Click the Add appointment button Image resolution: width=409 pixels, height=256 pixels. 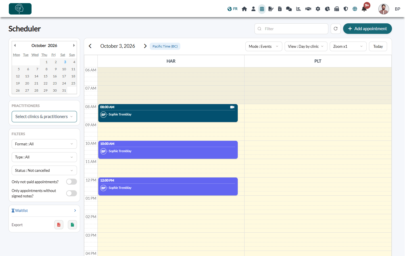coord(367,29)
